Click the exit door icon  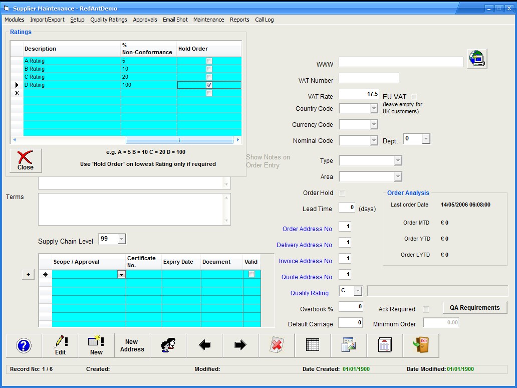point(420,345)
